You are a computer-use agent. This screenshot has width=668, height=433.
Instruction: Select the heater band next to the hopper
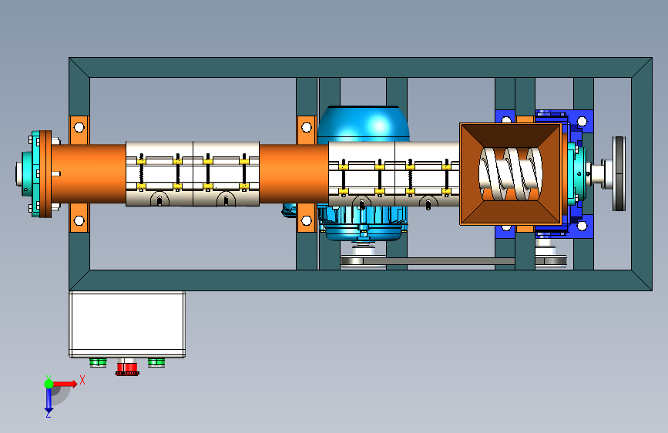click(x=428, y=174)
